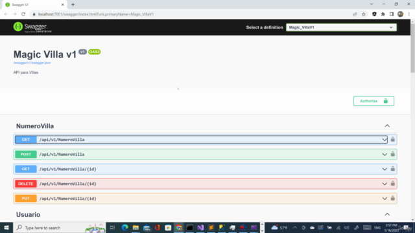The image size is (415, 233).
Task: Open Chrome three-dot menu
Action: pyautogui.click(x=409, y=14)
